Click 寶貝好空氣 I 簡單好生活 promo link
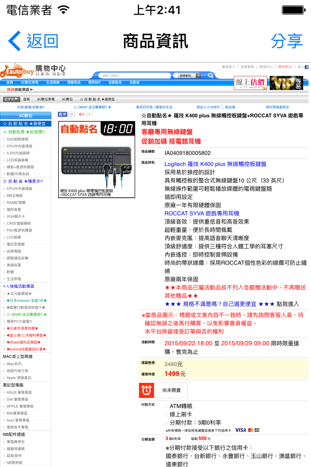The image size is (311, 467). 154,107
